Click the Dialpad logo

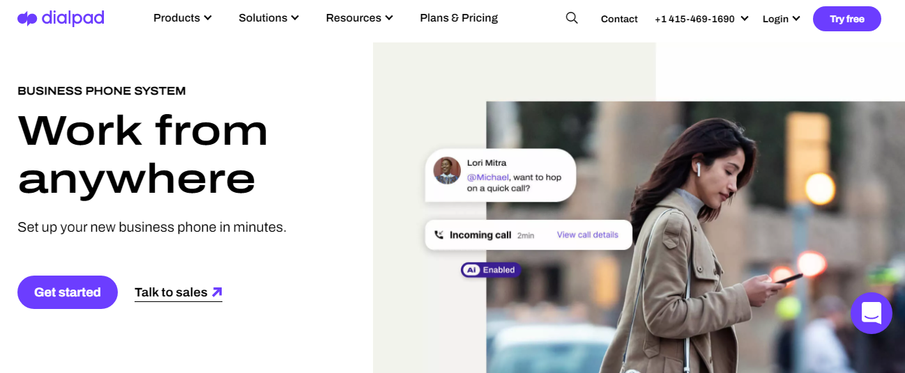(x=61, y=19)
